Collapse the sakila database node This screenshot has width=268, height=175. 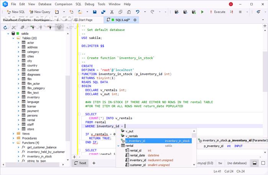pos(8,34)
